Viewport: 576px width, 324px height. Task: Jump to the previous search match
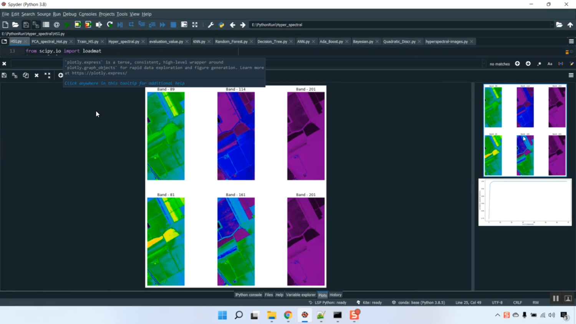517,64
